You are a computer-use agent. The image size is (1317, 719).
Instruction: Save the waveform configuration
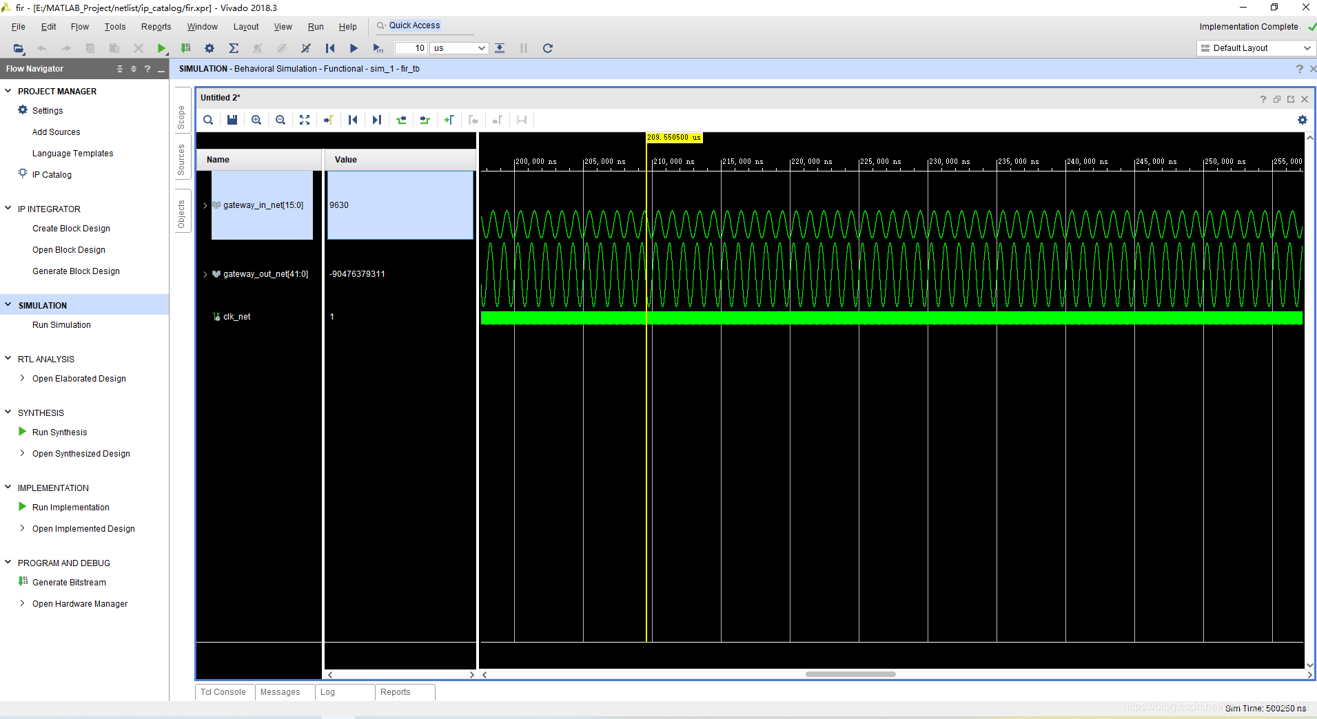pyautogui.click(x=232, y=120)
